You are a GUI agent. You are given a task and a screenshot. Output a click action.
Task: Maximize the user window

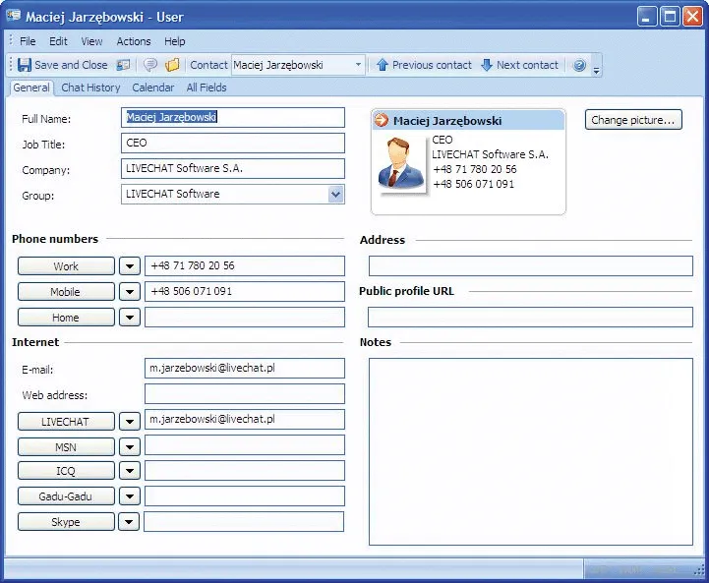670,17
